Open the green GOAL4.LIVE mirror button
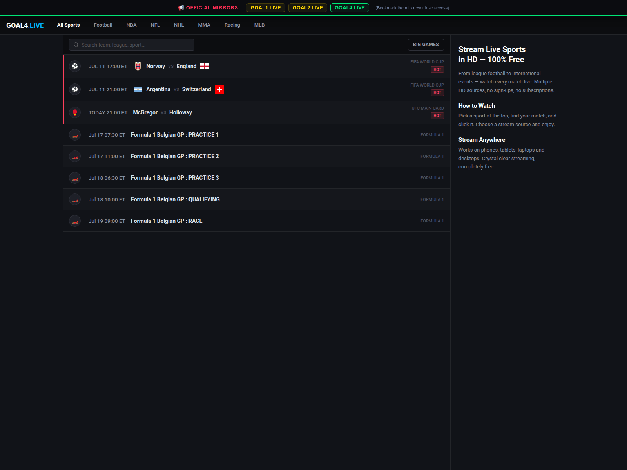The width and height of the screenshot is (627, 470). tap(350, 7)
